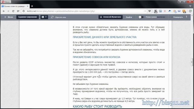Open notifications with counter 3
Screen dimensions: 194x109
[x=44, y=17]
